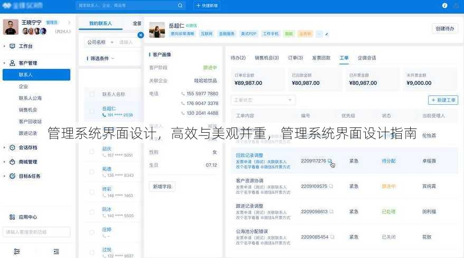Click the collapse menu icon at sidebar bottom
464x258 pixels.
click(x=56, y=252)
